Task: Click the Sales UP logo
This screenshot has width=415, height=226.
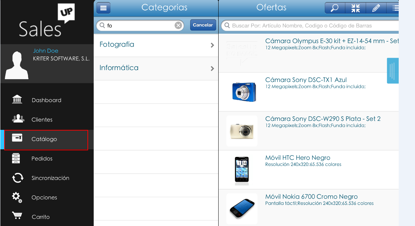Action: pos(46,20)
